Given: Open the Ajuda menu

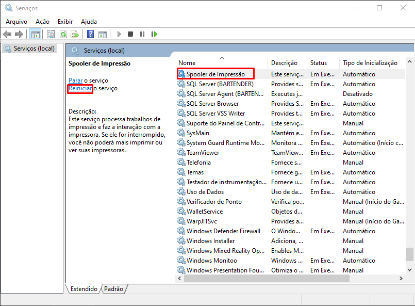Looking at the screenshot, I should coord(89,22).
